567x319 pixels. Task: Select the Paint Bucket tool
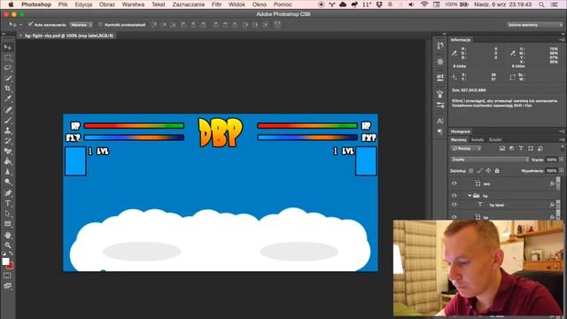click(x=8, y=161)
